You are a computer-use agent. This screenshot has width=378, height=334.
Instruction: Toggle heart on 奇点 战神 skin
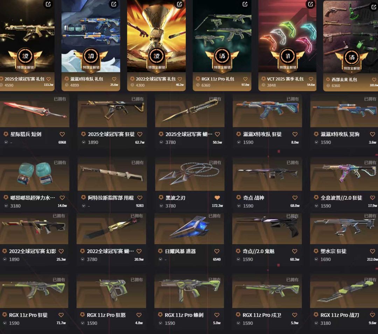pos(295,198)
